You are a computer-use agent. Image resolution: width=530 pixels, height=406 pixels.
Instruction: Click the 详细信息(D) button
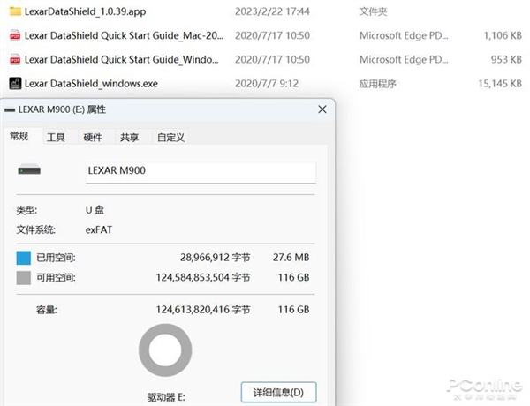pos(279,392)
